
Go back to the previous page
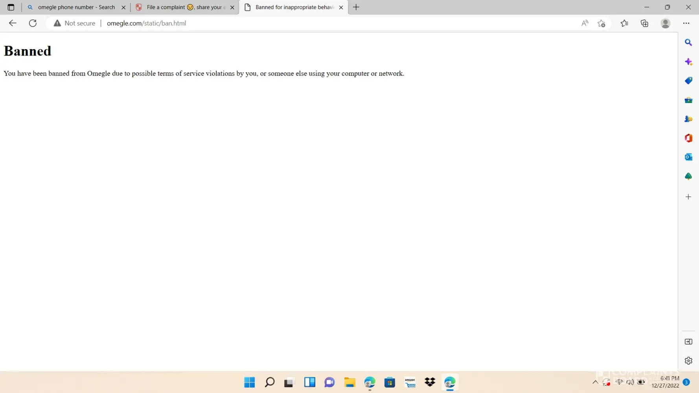13,23
